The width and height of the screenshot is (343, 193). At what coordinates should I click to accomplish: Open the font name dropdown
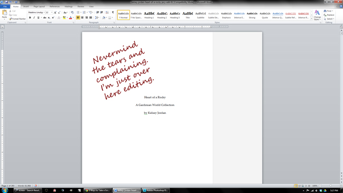pyautogui.click(x=44, y=13)
